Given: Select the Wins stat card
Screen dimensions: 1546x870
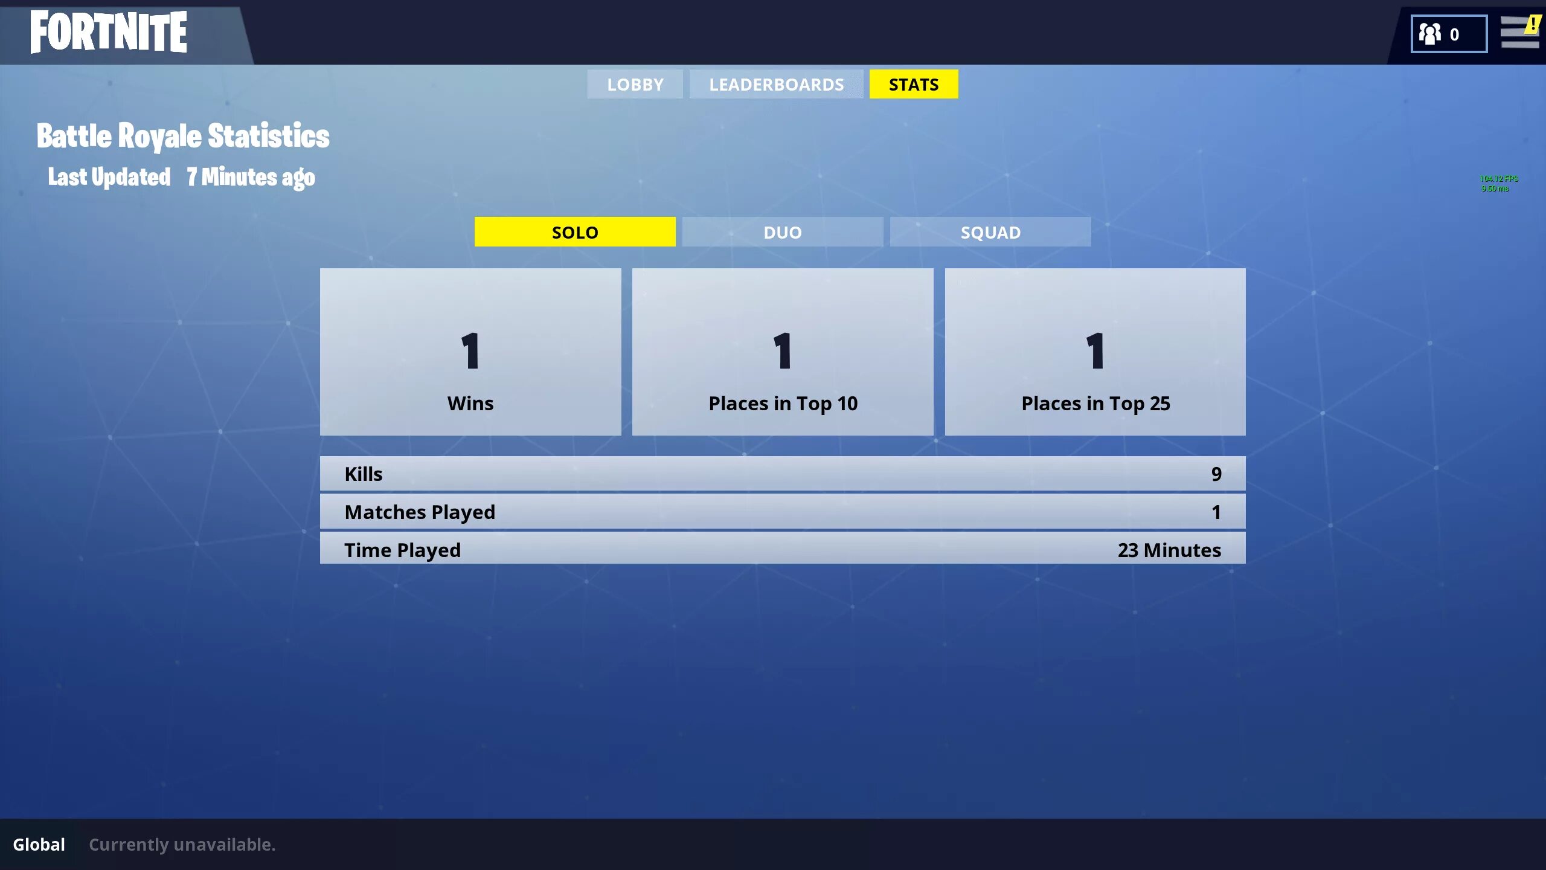Looking at the screenshot, I should (x=470, y=350).
